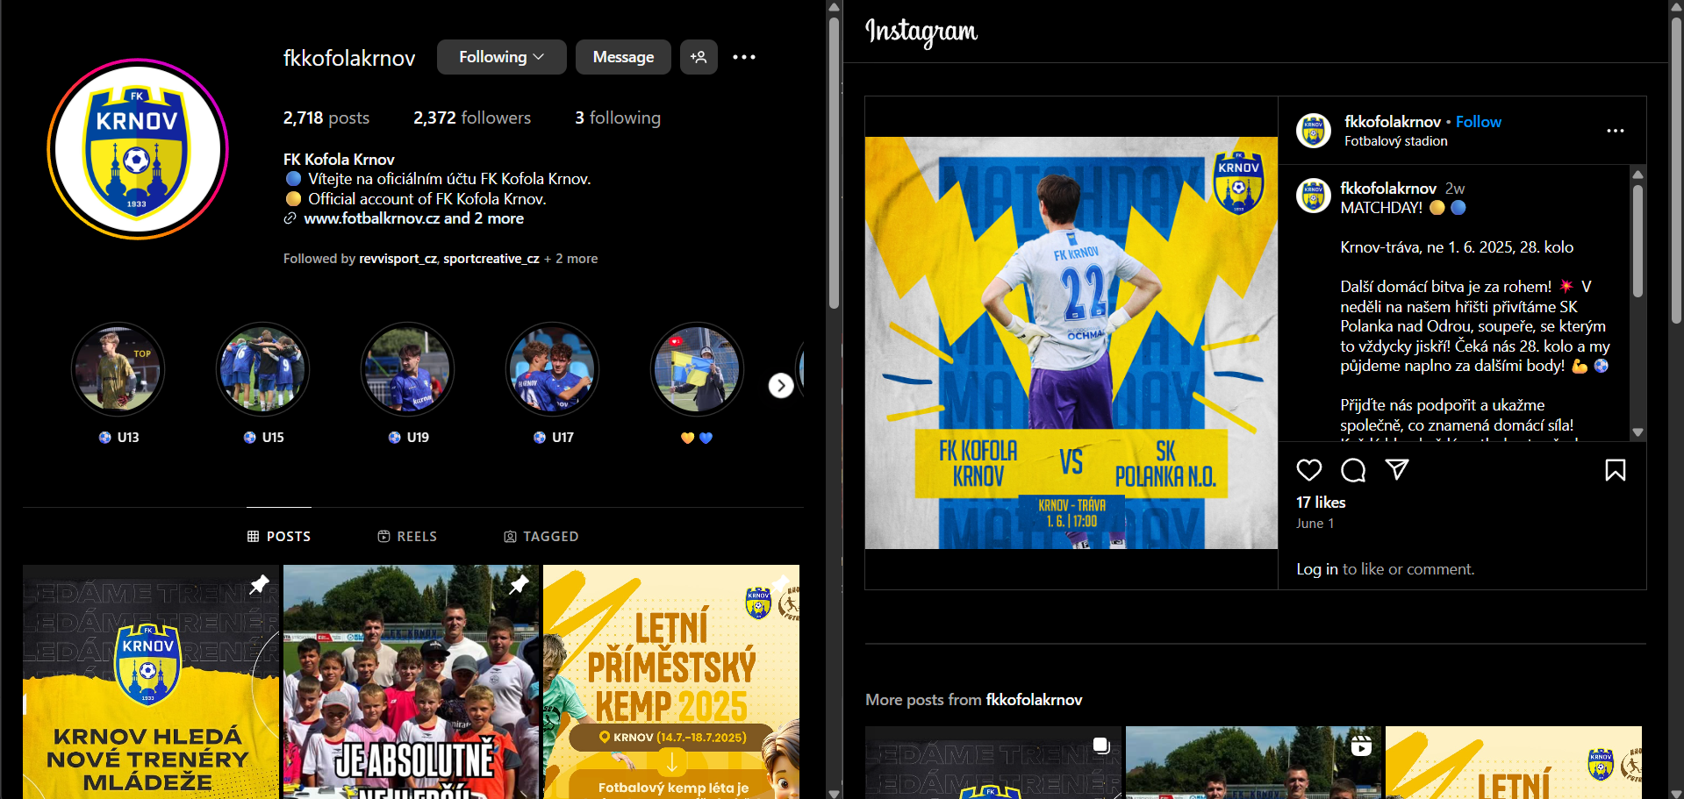Click post header avatar beside Follow
The height and width of the screenshot is (799, 1684).
(x=1314, y=131)
